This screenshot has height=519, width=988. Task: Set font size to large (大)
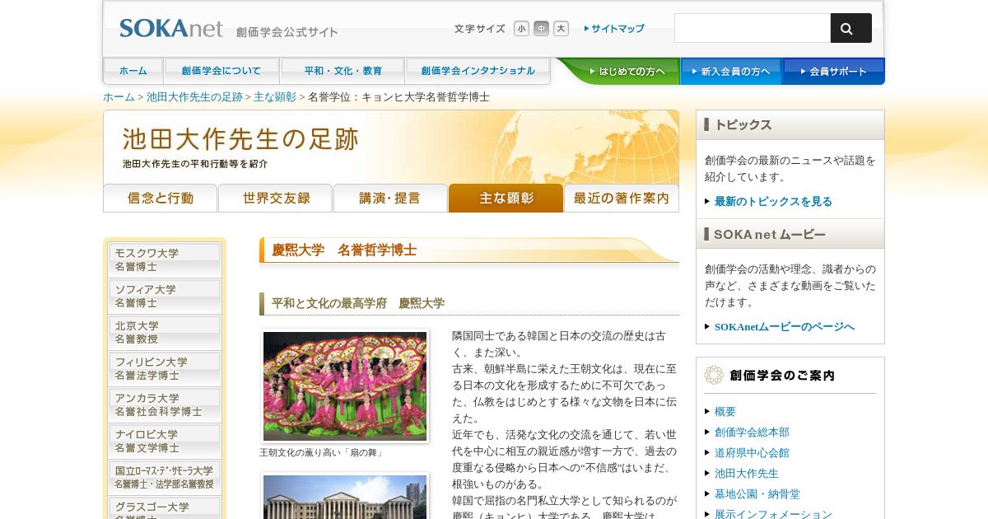(561, 29)
